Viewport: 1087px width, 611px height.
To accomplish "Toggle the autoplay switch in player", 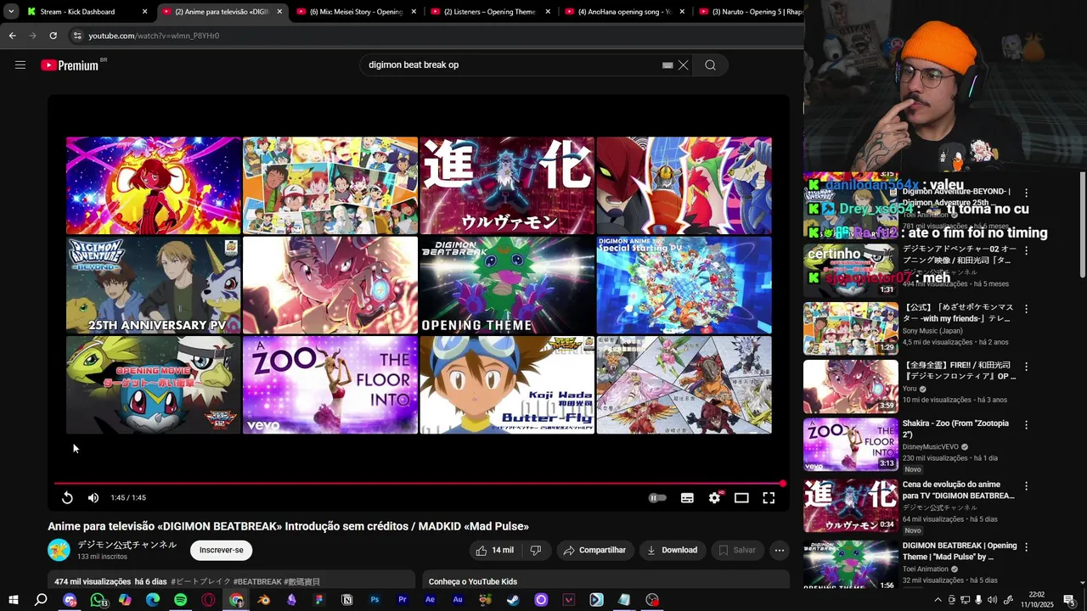I will (657, 498).
